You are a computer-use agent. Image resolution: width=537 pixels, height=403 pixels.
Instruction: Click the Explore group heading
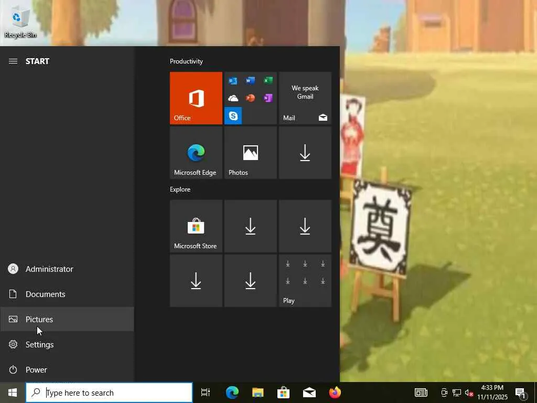[x=180, y=189]
